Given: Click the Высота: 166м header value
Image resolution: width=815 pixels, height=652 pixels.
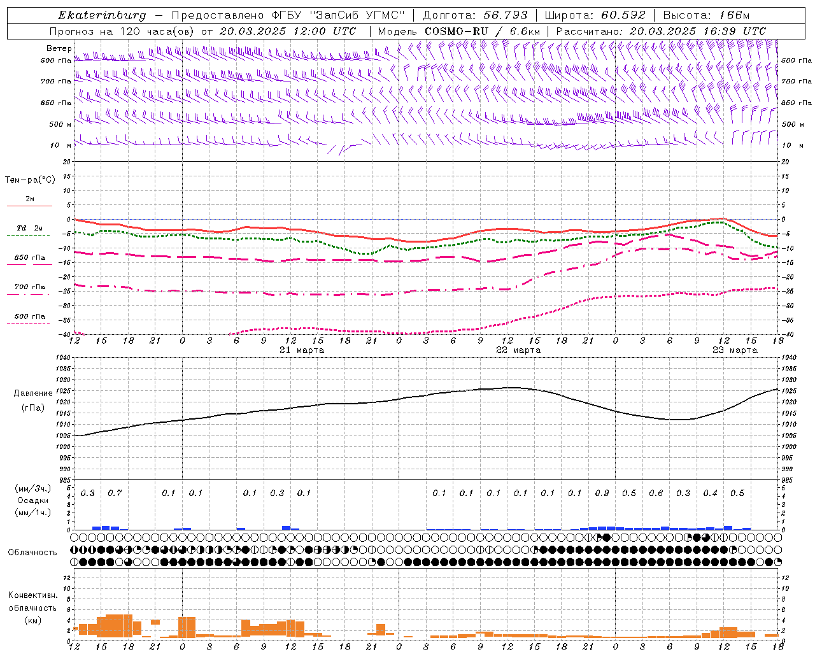Looking at the screenshot, I should click(x=706, y=15).
